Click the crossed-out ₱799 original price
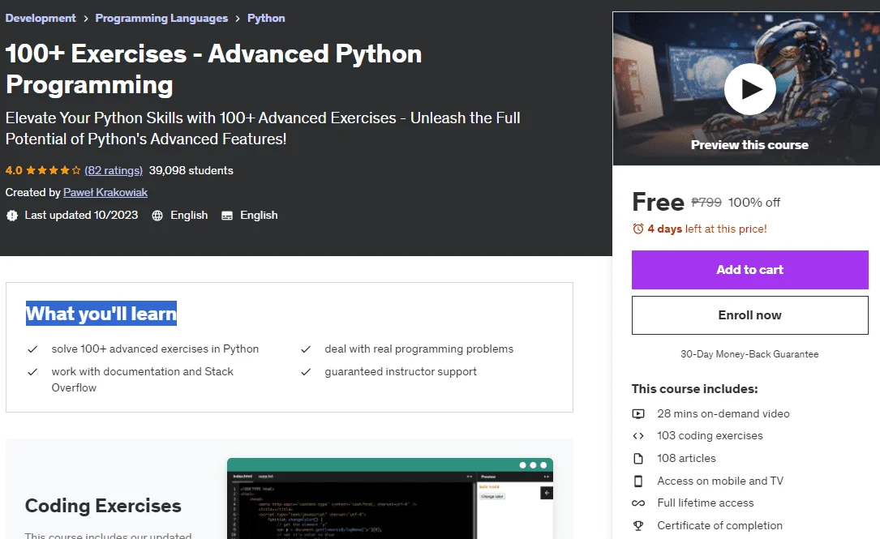This screenshot has height=539, width=880. coord(706,203)
